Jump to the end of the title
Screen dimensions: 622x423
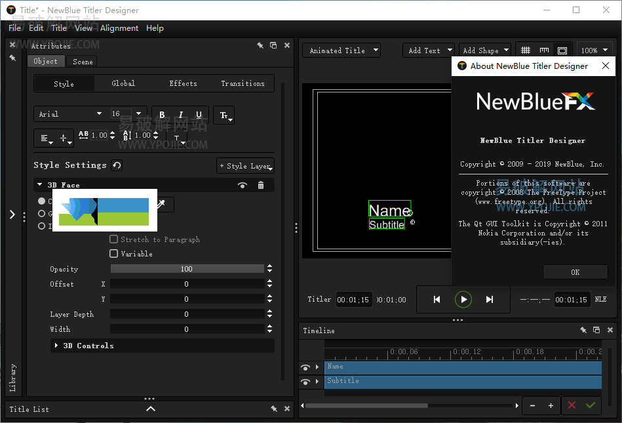[x=490, y=300]
